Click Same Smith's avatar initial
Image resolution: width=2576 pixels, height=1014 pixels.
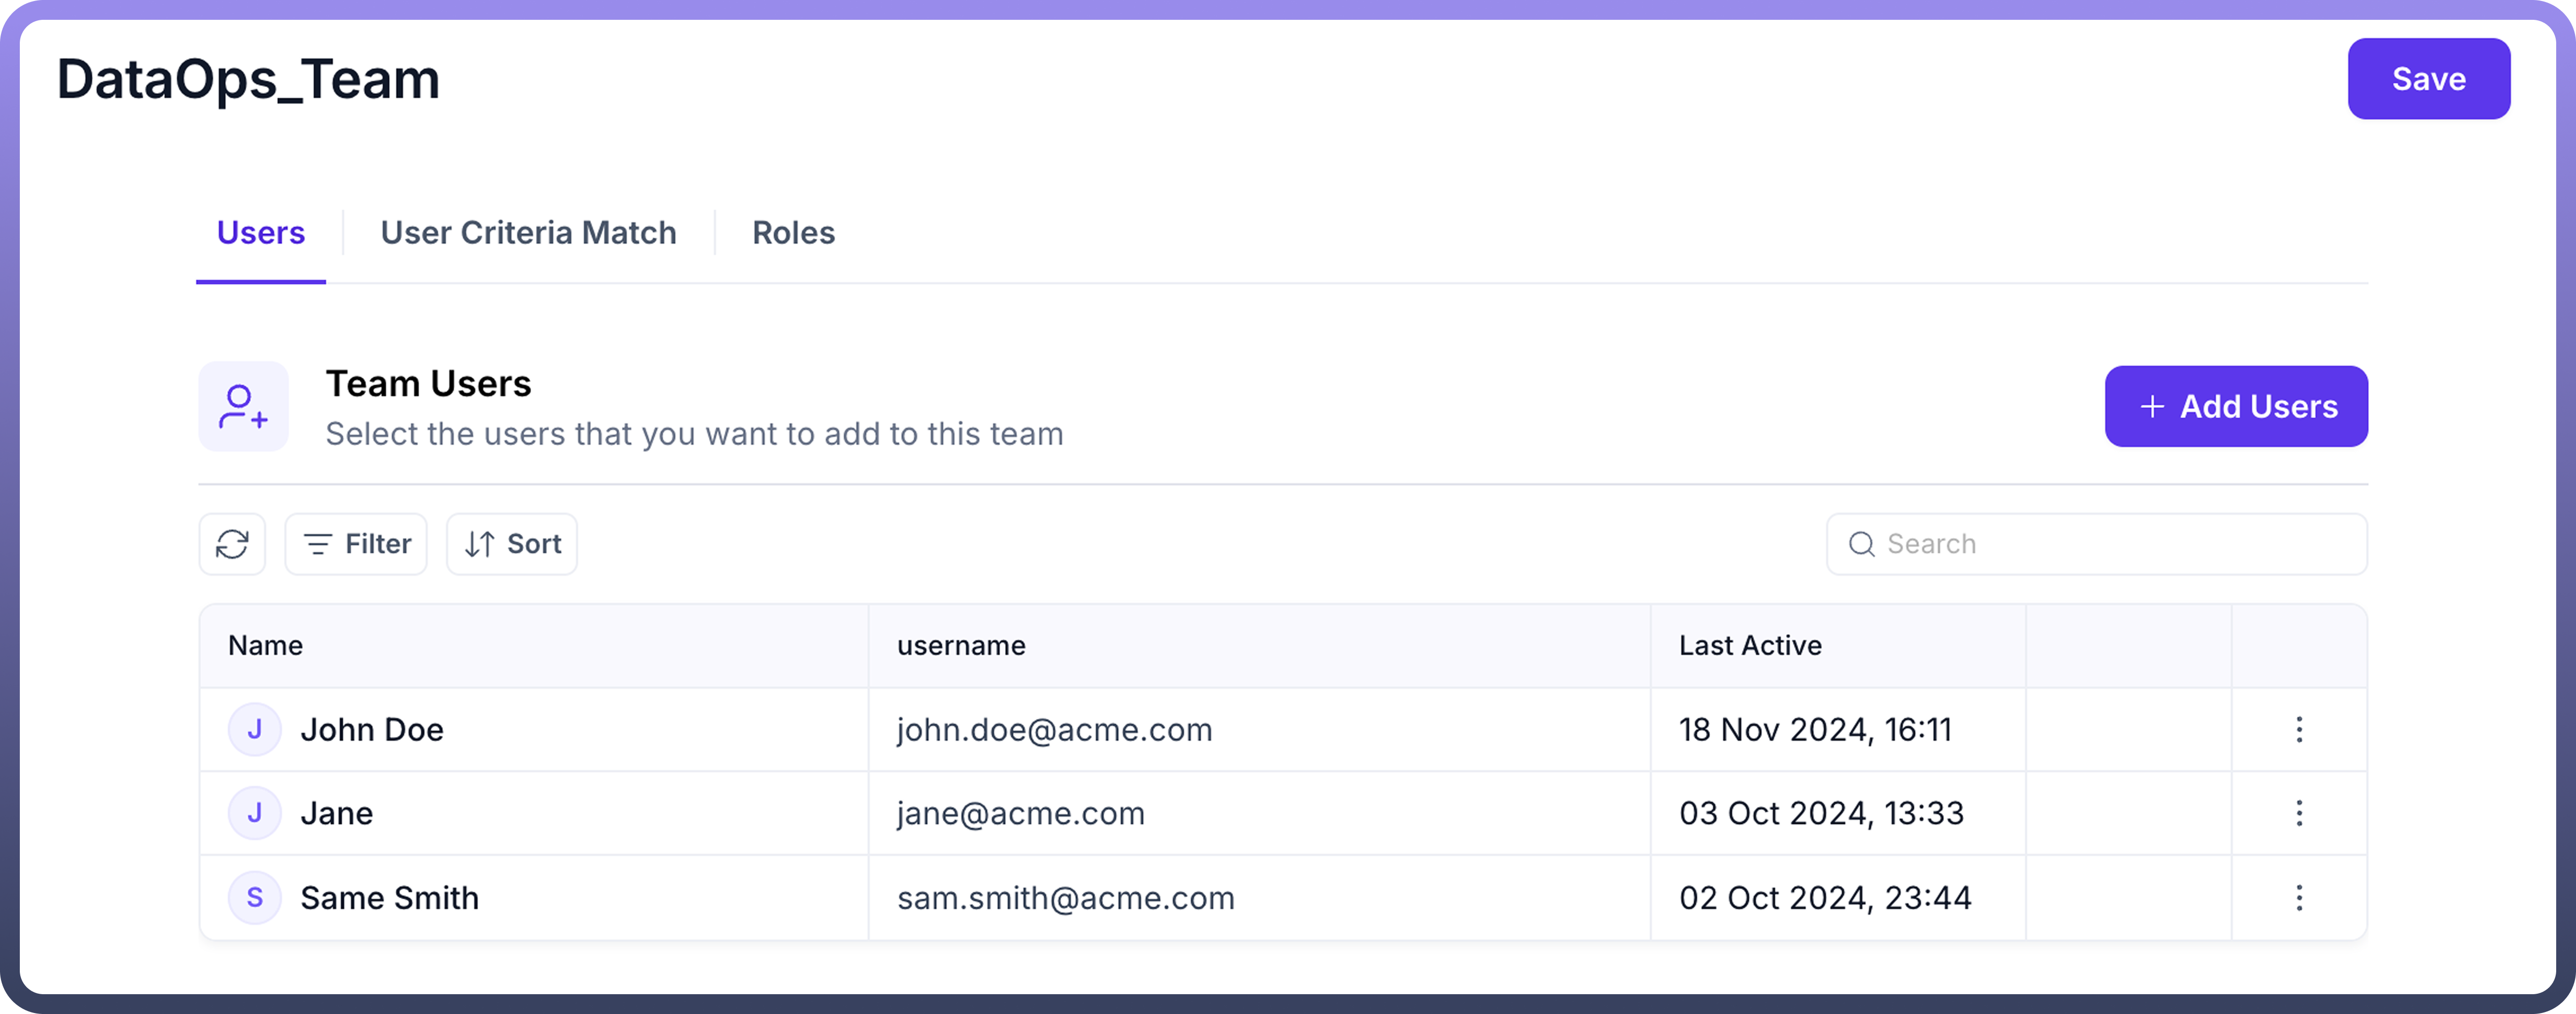point(255,898)
